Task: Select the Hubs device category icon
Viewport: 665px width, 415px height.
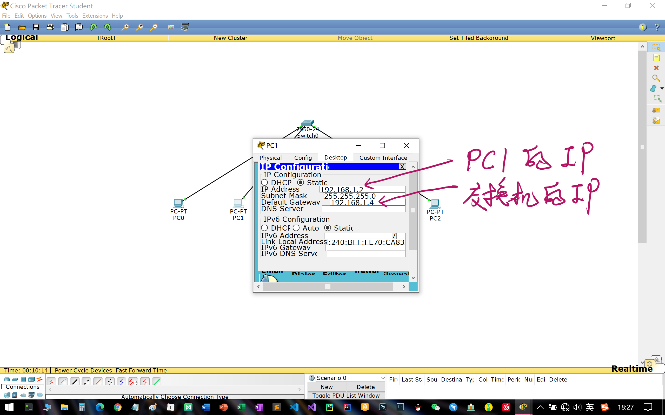Action: tap(23, 379)
